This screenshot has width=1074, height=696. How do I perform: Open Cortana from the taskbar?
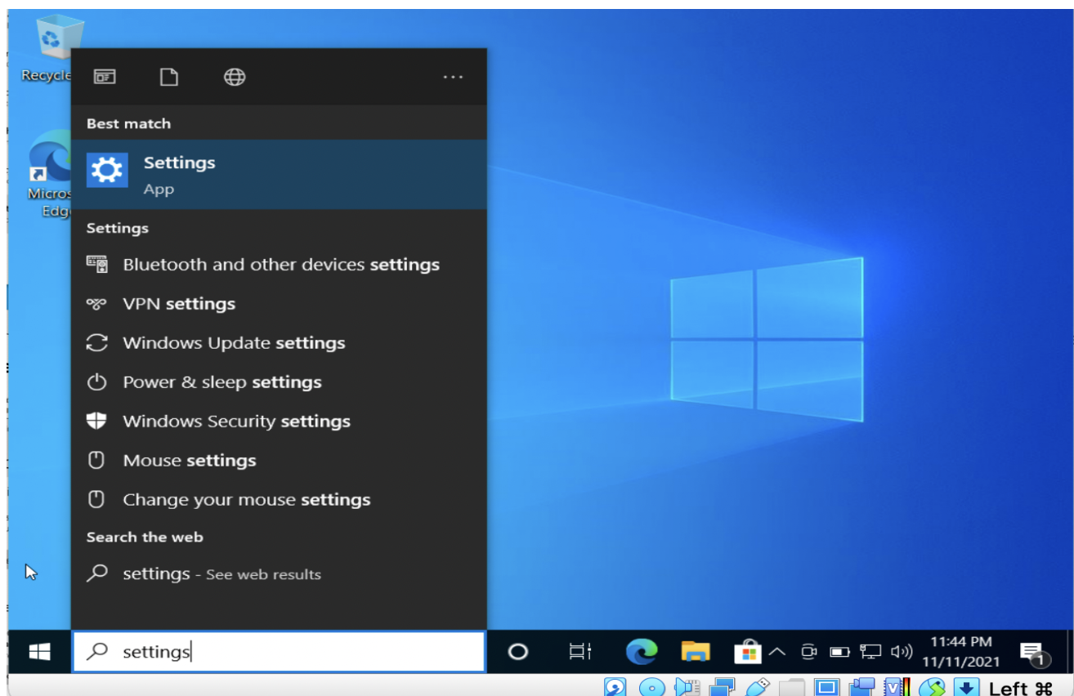tap(517, 651)
